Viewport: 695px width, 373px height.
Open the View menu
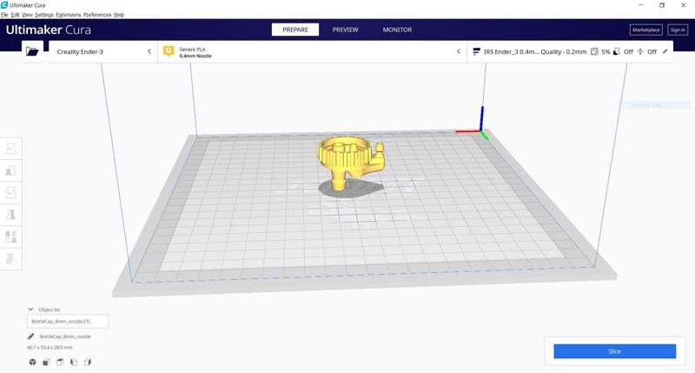click(28, 15)
